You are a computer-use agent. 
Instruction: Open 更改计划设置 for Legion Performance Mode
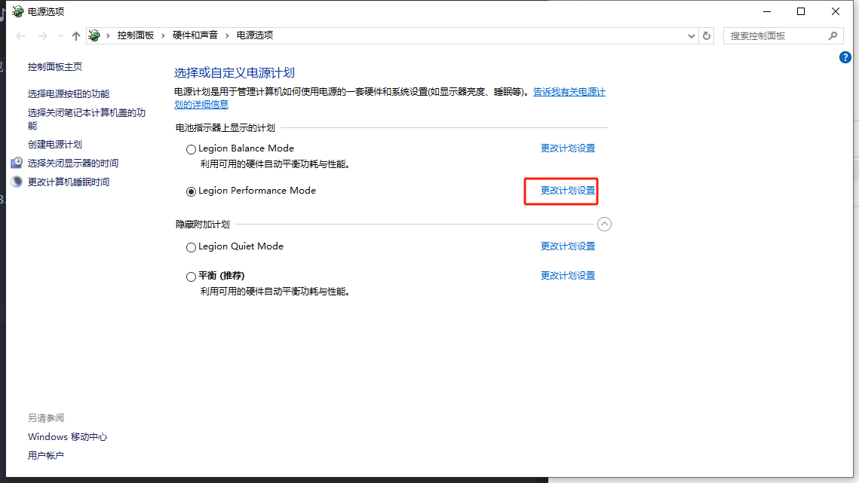(x=568, y=191)
